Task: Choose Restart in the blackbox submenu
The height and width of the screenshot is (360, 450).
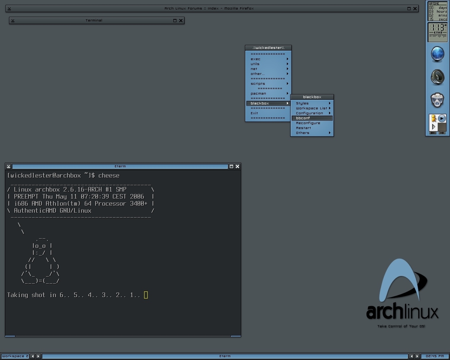Action: 312,128
